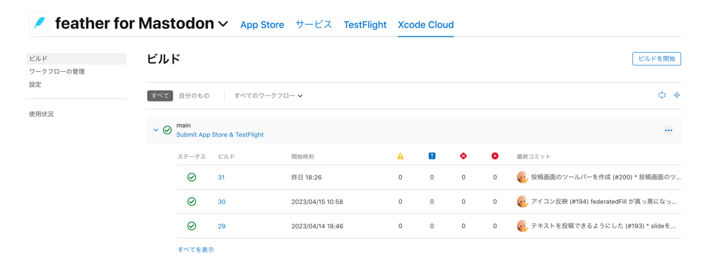Image resolution: width=721 pixels, height=274 pixels.
Task: Select the すべて filter toggle
Action: [160, 95]
